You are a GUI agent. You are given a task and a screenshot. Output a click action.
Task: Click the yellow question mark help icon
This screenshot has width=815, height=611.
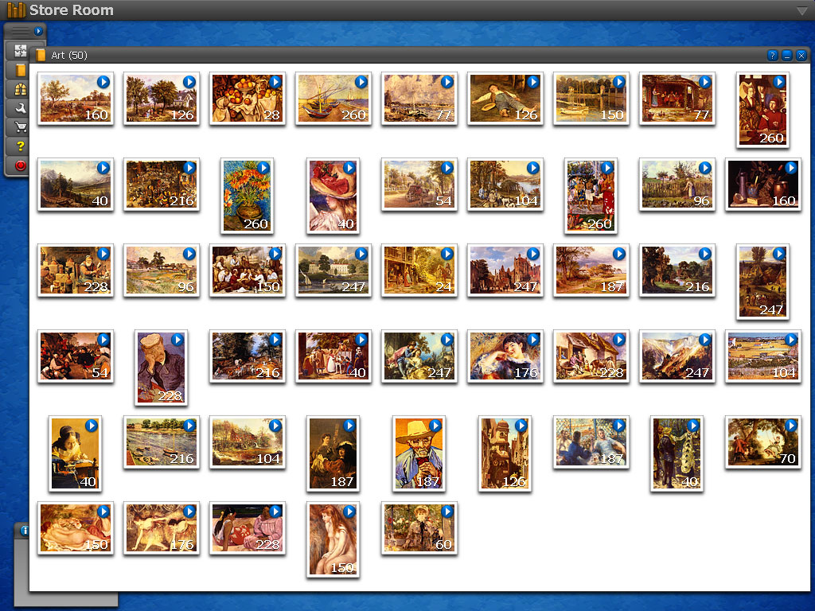coord(20,146)
